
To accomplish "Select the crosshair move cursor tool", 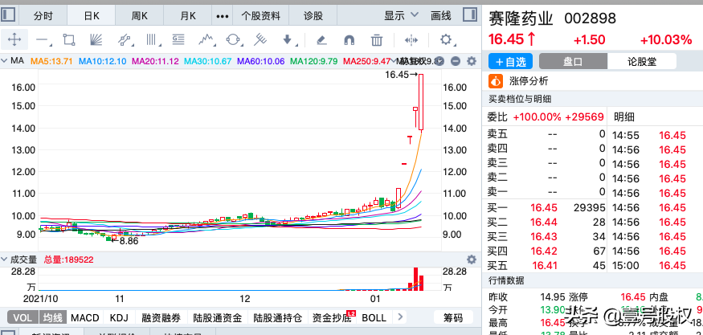I will 14,40.
